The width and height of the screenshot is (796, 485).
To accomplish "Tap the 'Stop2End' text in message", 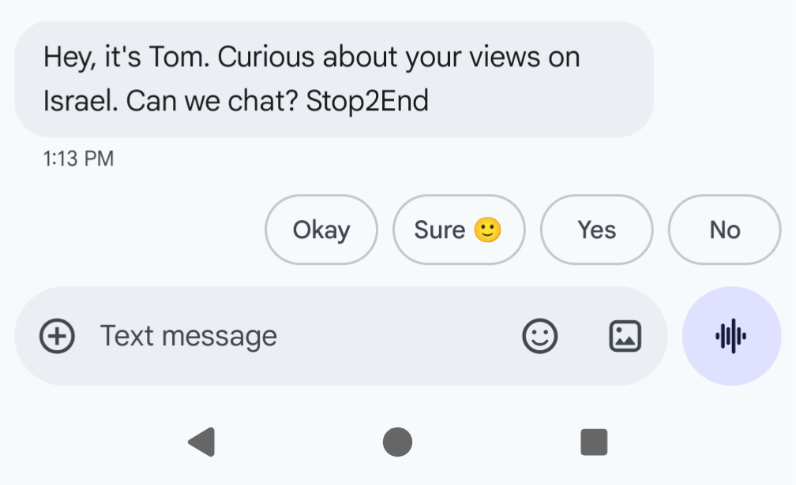I will pyautogui.click(x=367, y=101).
